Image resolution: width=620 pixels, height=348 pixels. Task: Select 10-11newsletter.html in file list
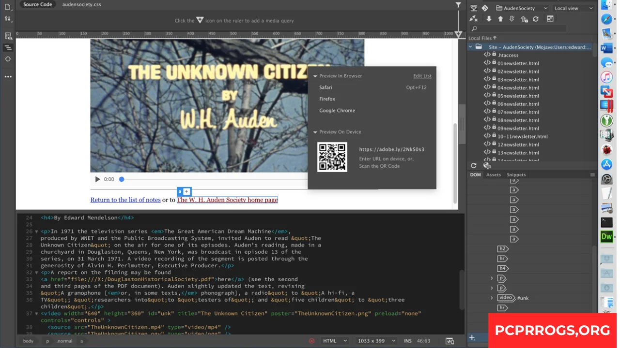(x=522, y=136)
